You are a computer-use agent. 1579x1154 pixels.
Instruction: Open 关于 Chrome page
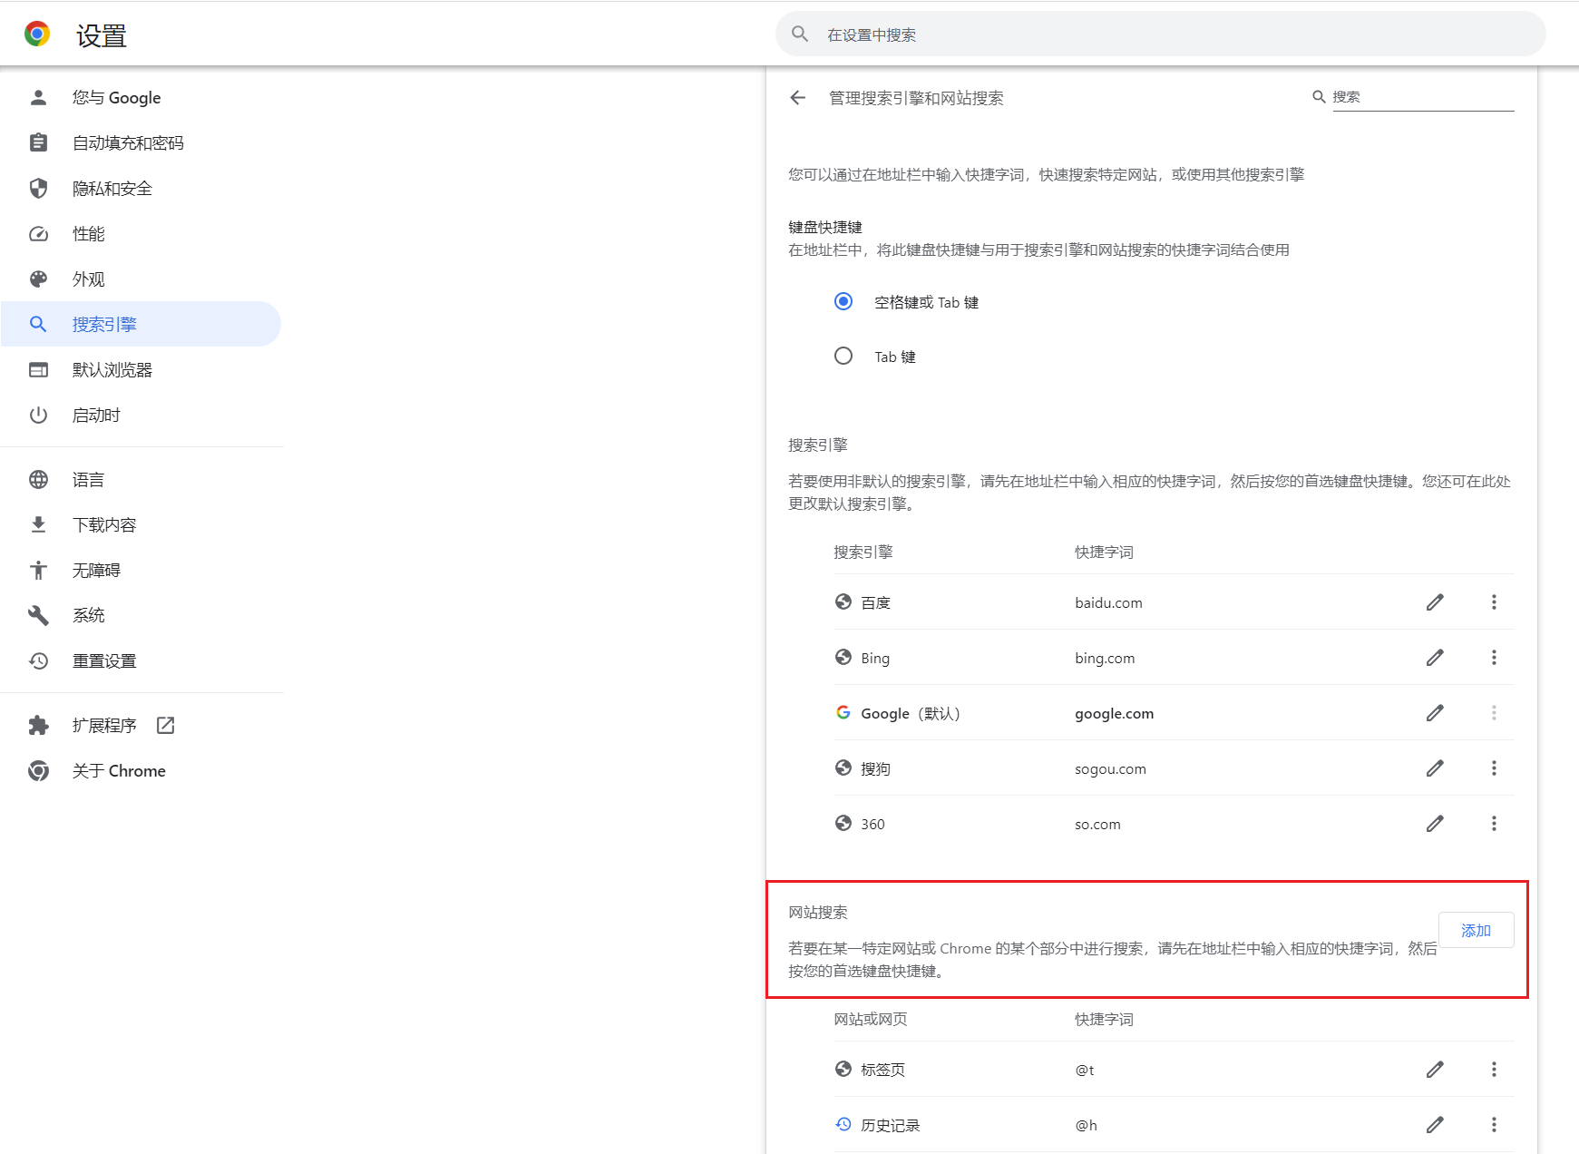pyautogui.click(x=141, y=771)
